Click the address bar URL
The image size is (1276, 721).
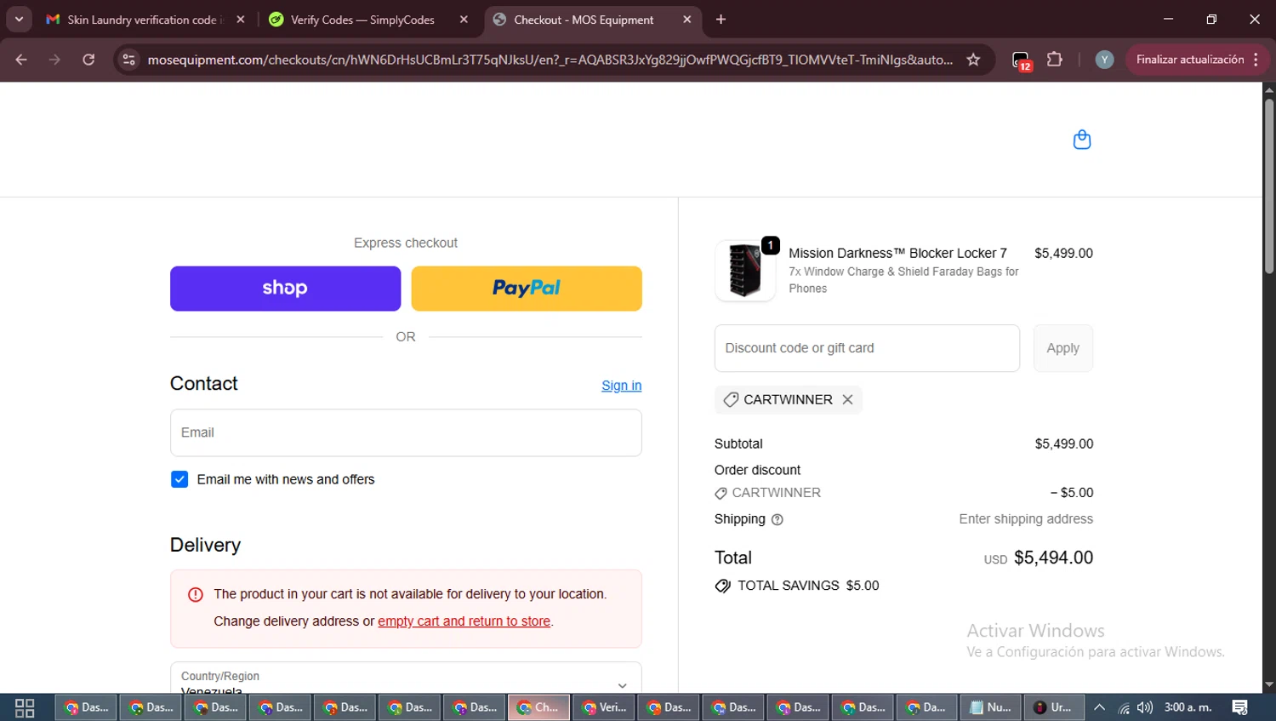tap(550, 60)
